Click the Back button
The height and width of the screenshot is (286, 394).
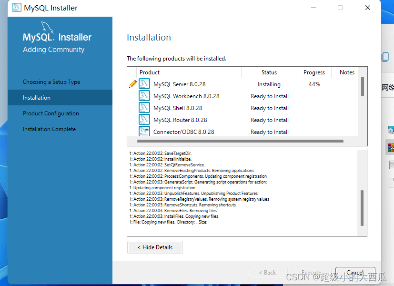click(268, 273)
